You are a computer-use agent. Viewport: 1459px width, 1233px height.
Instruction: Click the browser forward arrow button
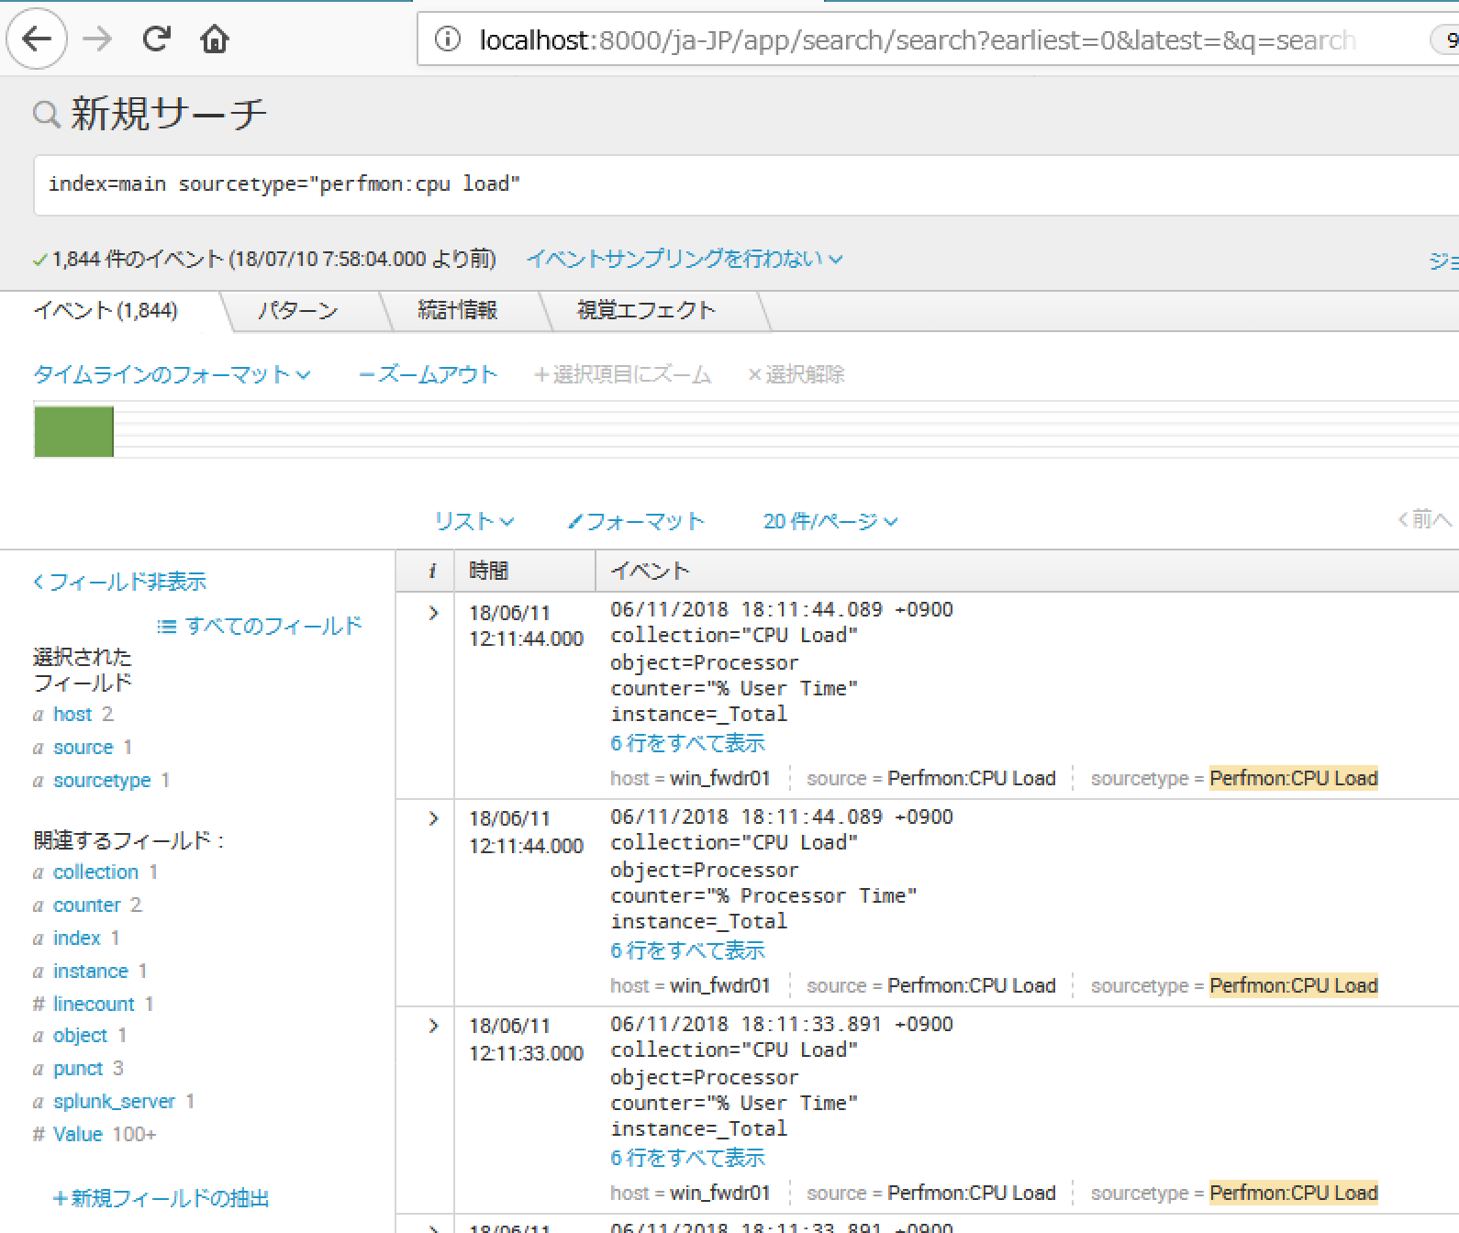coord(97,39)
